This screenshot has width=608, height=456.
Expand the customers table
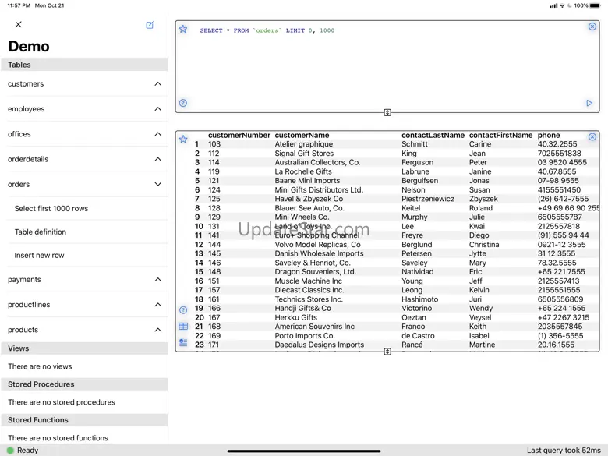(x=157, y=83)
